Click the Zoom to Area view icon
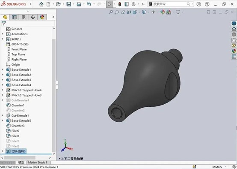Viewport: 237px width, 169px height. click(x=117, y=12)
